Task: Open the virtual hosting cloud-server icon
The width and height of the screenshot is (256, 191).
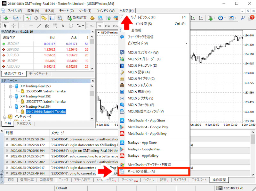Action: [100, 18]
